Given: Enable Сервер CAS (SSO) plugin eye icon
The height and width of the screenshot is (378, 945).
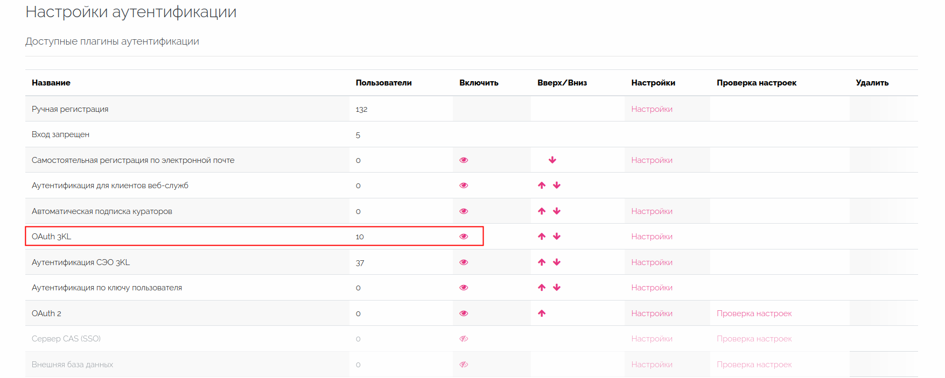Looking at the screenshot, I should (x=464, y=339).
